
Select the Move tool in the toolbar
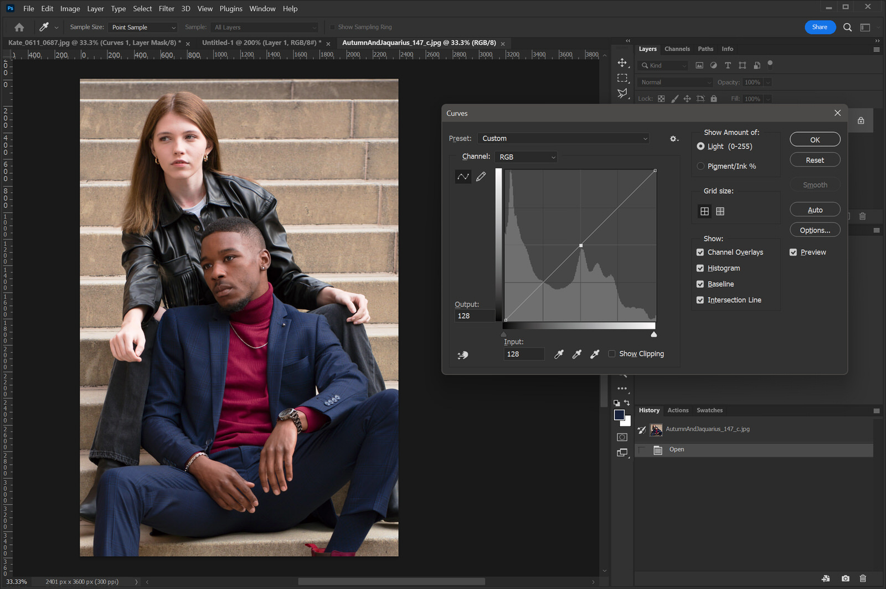tap(622, 63)
